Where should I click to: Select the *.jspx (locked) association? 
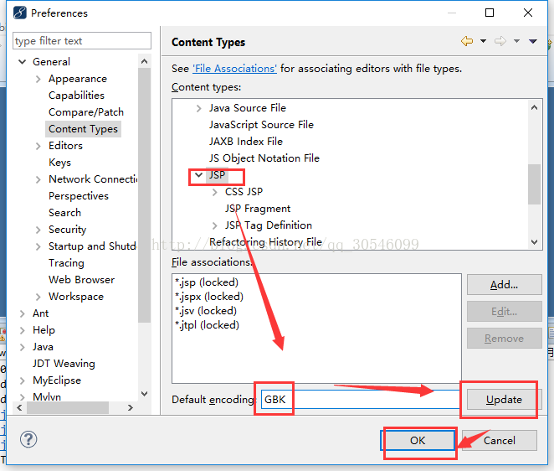209,297
